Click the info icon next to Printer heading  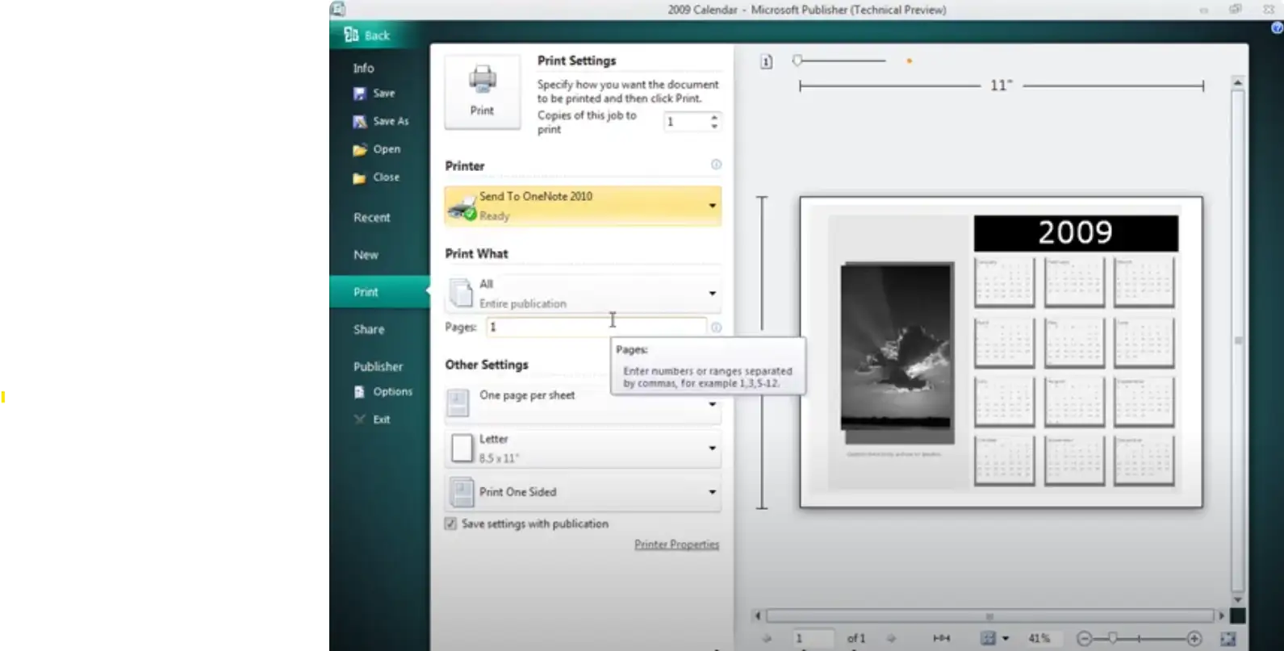(716, 165)
